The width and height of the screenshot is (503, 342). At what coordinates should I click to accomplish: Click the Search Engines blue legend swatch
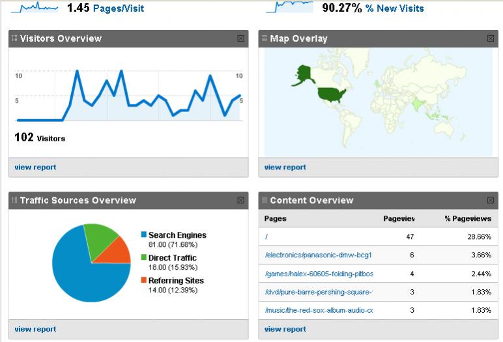pyautogui.click(x=144, y=235)
